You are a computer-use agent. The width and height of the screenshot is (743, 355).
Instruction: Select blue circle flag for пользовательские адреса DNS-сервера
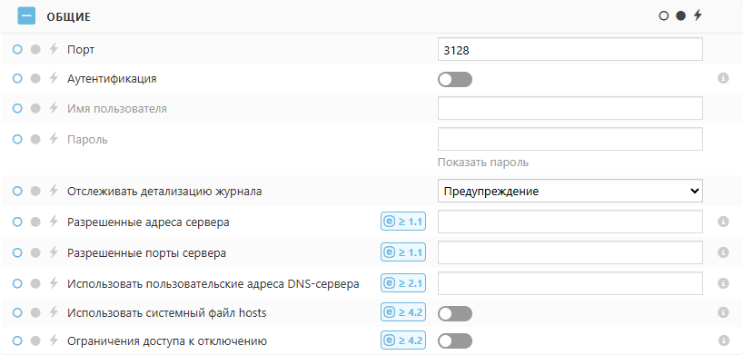17,283
